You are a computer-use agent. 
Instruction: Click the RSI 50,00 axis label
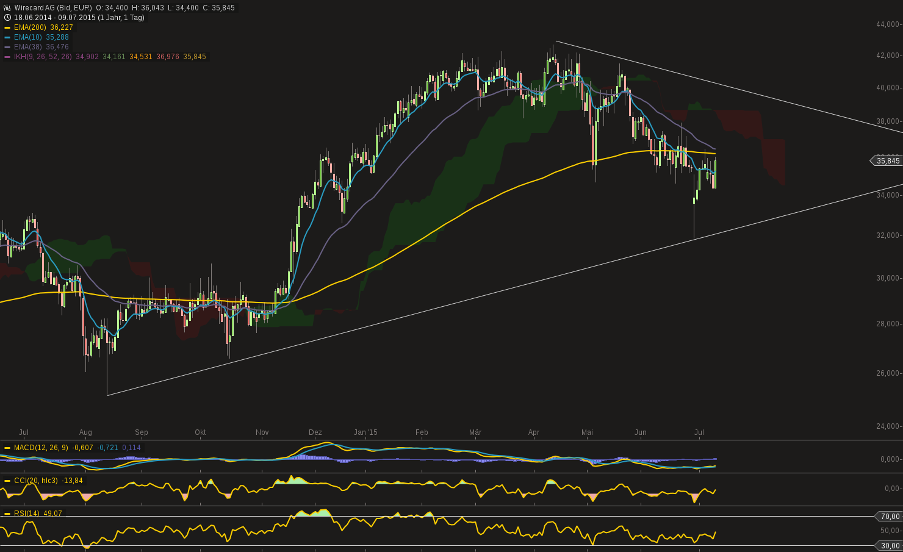click(891, 531)
